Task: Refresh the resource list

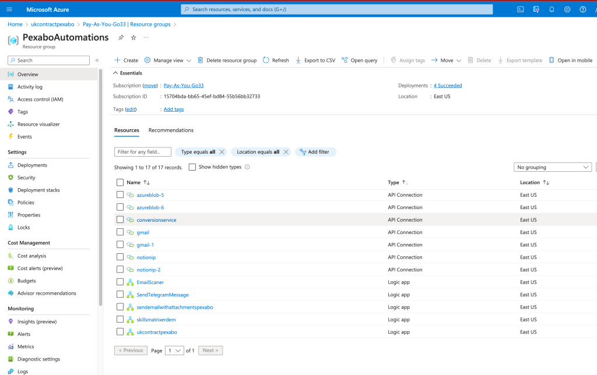Action: click(276, 60)
